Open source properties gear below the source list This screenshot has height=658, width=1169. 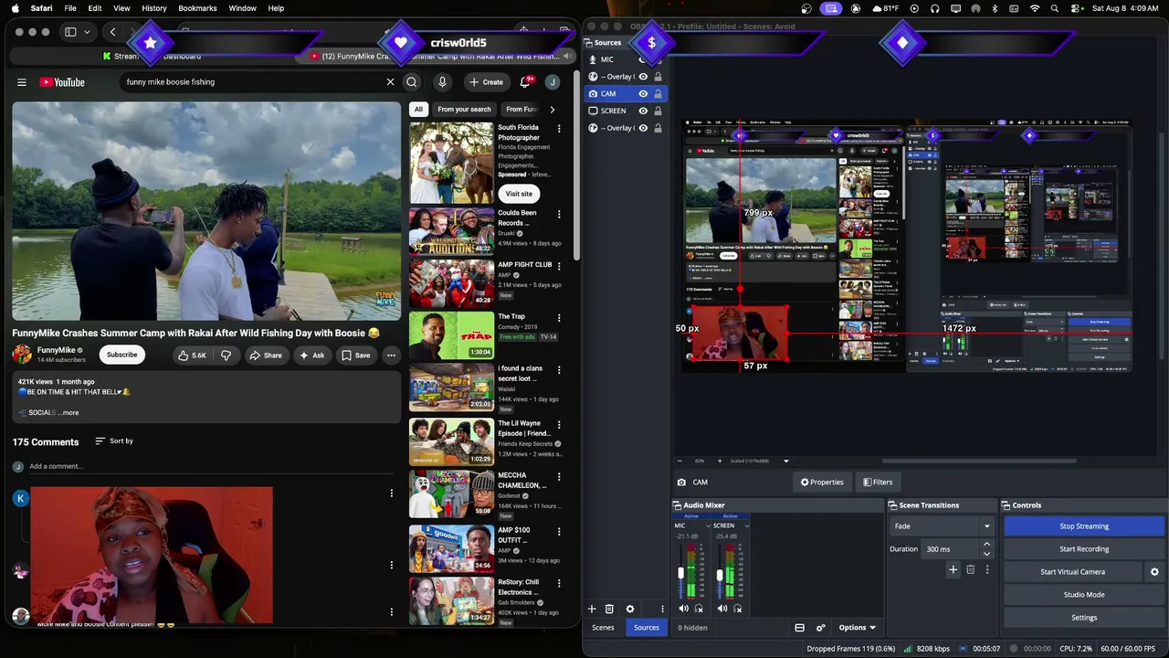[x=629, y=609]
